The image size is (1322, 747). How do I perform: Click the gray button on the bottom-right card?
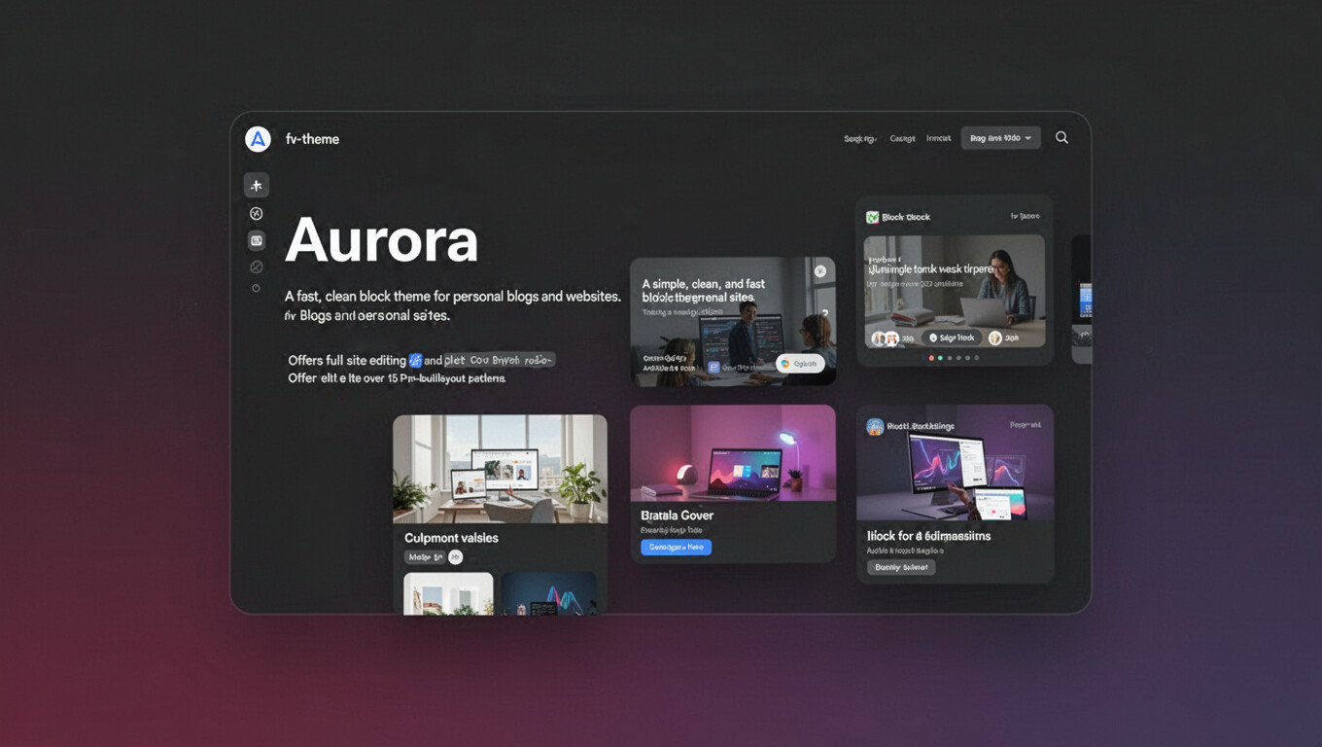coord(901,567)
